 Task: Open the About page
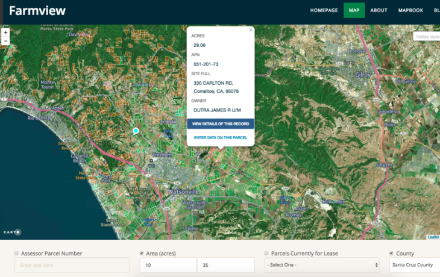click(x=379, y=10)
